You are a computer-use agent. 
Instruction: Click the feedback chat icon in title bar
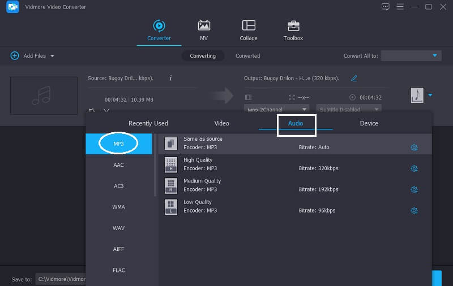point(386,7)
